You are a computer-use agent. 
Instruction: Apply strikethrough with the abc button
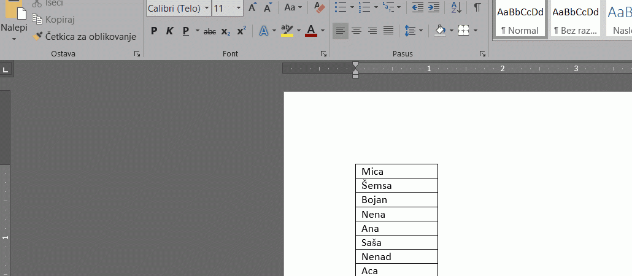(210, 31)
